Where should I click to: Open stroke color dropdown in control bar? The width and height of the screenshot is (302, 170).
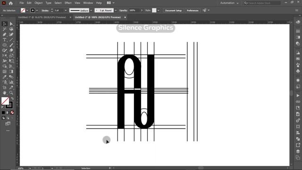(x=37, y=10)
